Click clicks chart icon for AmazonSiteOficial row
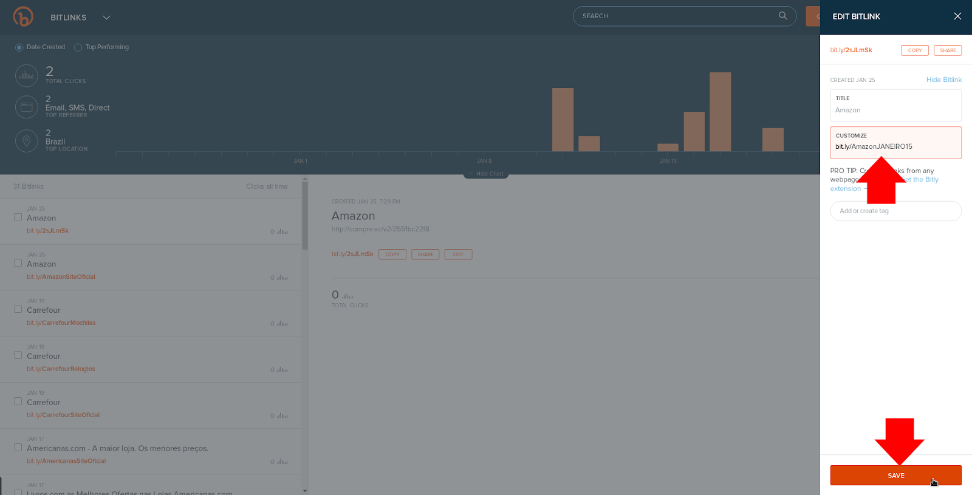The height and width of the screenshot is (495, 972). [282, 278]
